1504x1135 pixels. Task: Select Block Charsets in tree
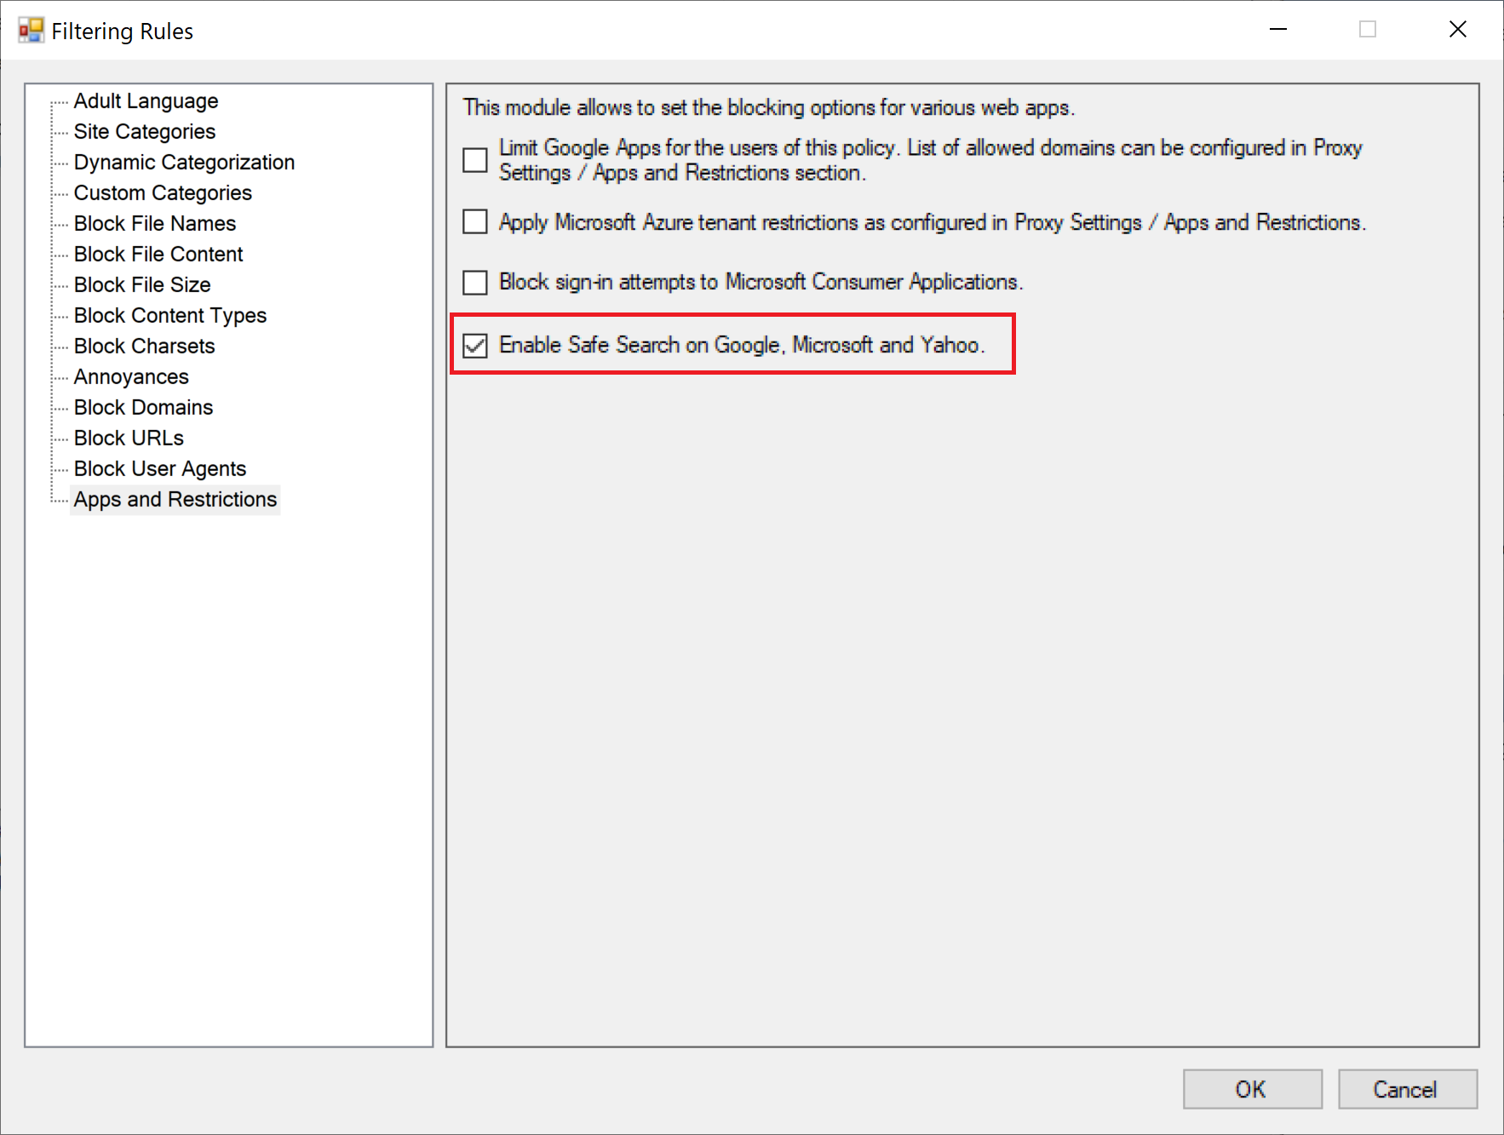tap(144, 347)
